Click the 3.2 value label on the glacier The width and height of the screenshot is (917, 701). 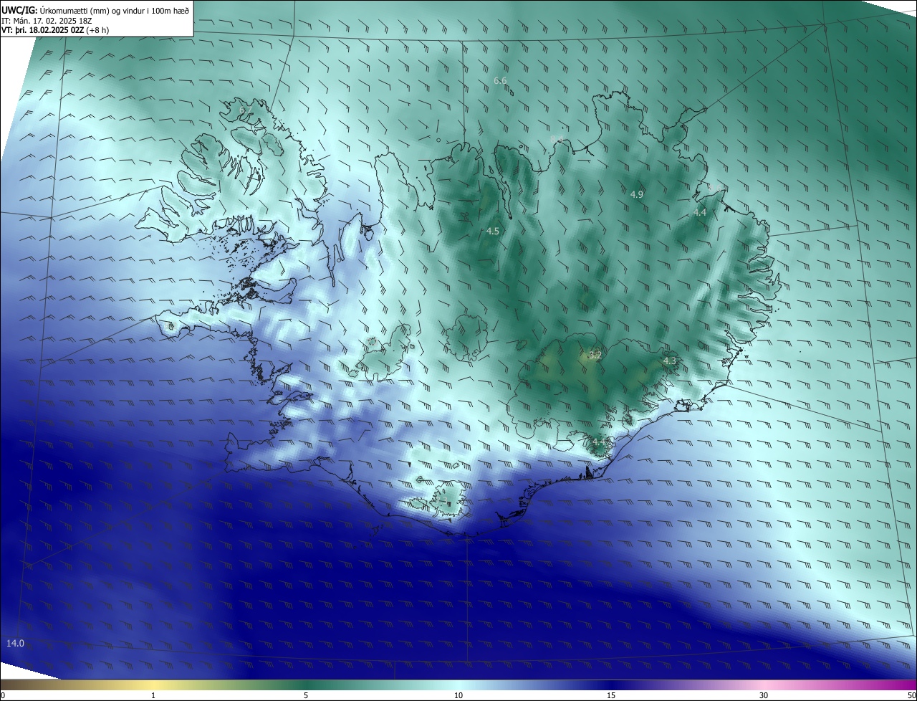coord(595,356)
